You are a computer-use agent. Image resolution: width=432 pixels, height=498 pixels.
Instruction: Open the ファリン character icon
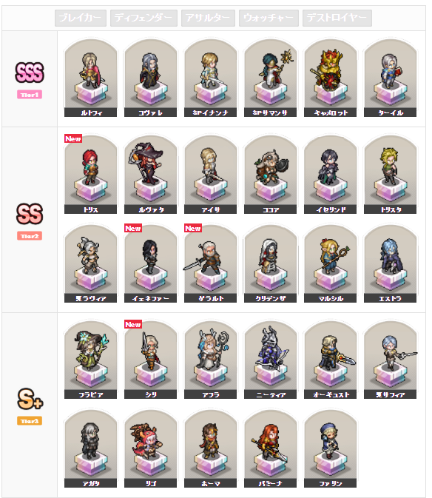tap(330, 448)
